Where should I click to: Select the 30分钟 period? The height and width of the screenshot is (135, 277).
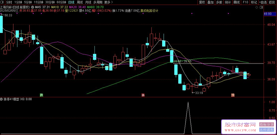50,2
